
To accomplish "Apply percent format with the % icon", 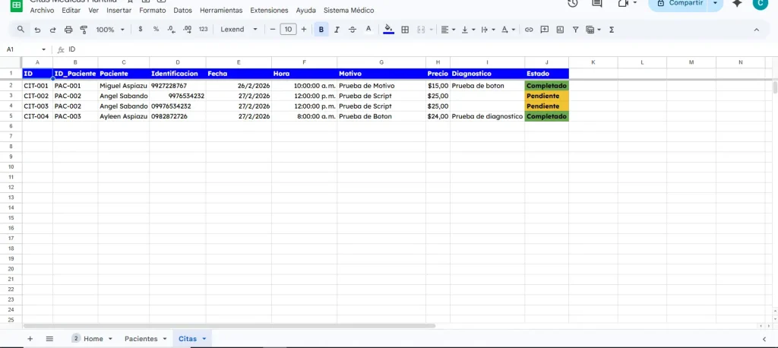I will point(156,30).
